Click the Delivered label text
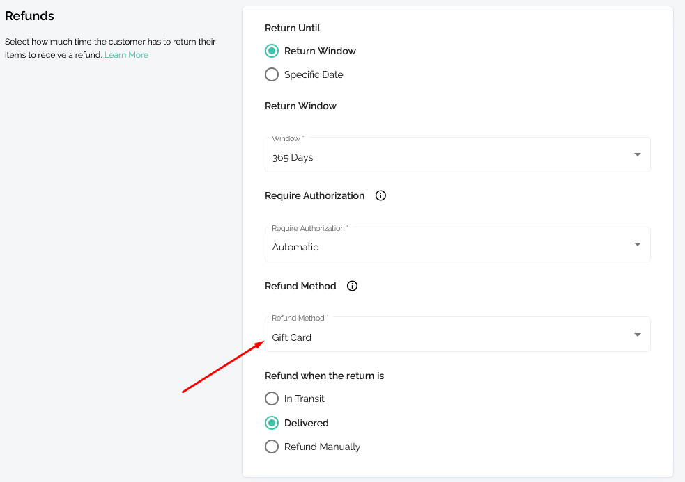 pyautogui.click(x=306, y=423)
